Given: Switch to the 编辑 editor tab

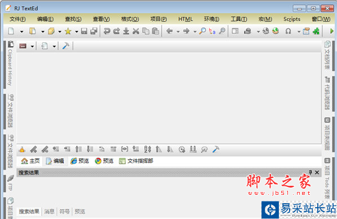Looking at the screenshot, I should tap(55, 161).
